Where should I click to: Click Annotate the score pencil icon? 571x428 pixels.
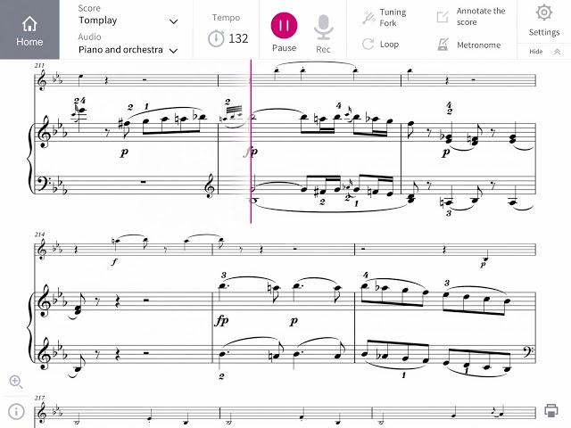443,17
